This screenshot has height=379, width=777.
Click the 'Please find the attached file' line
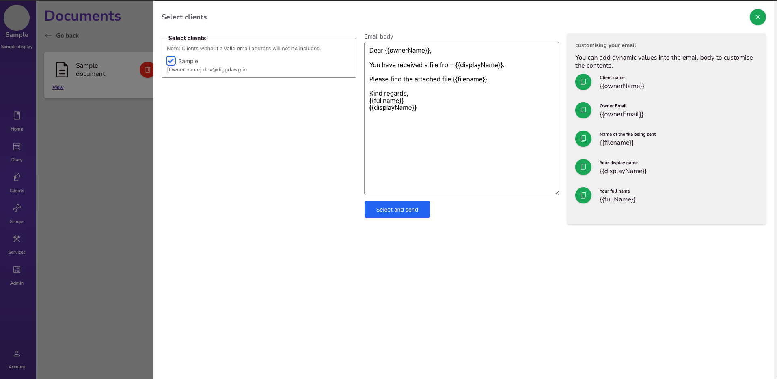429,79
